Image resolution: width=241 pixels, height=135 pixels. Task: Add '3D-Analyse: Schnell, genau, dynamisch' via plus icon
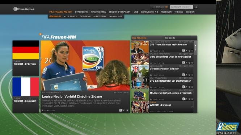pos(192,99)
